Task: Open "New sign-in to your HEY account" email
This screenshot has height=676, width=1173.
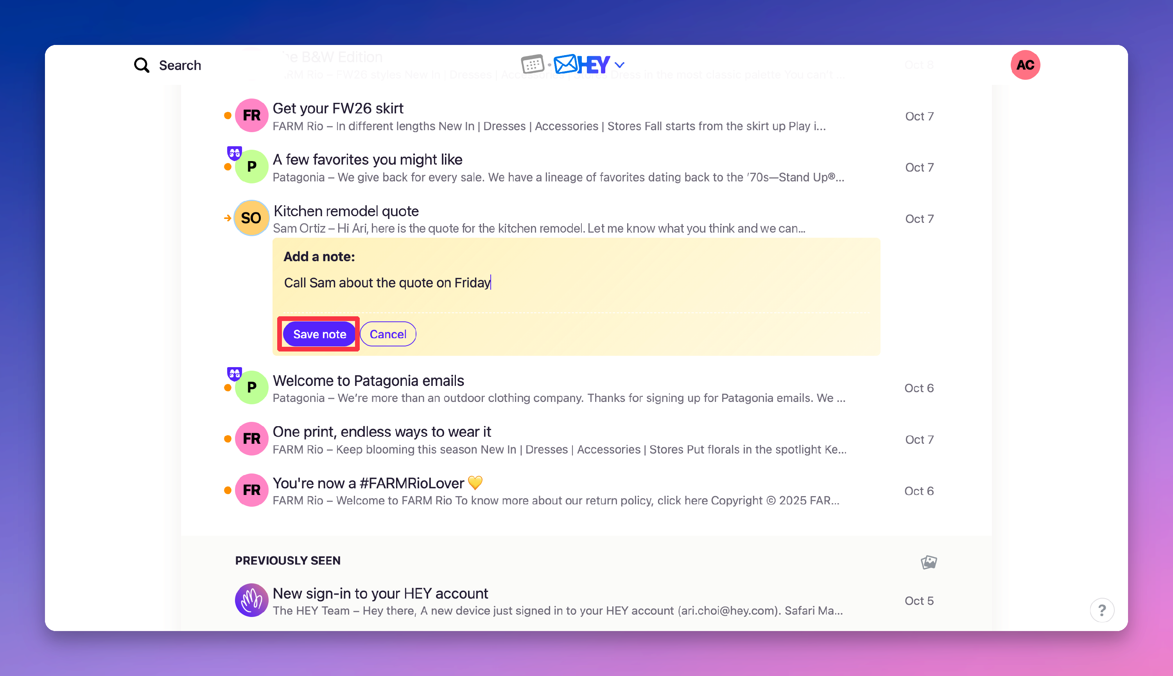Action: [x=380, y=594]
